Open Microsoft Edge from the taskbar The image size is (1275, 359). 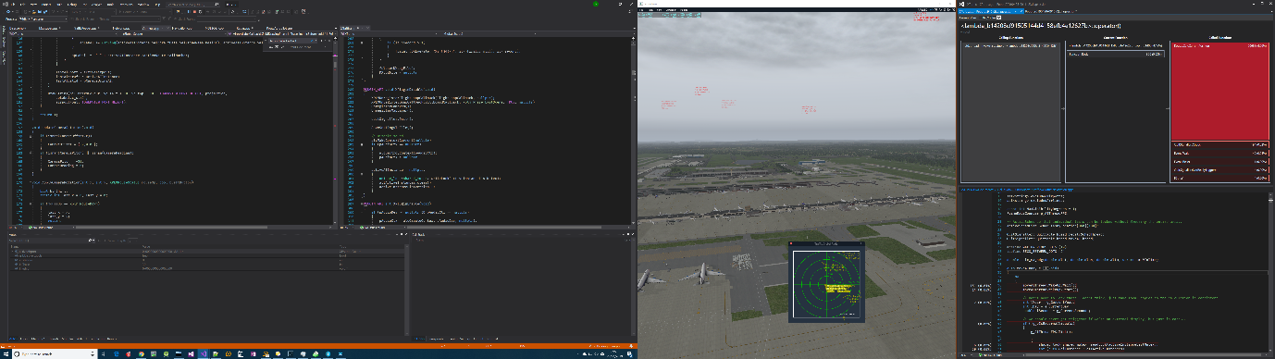tap(116, 353)
